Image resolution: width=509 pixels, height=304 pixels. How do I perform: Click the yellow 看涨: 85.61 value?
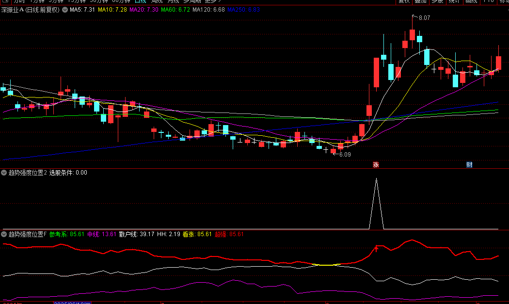click(x=197, y=234)
